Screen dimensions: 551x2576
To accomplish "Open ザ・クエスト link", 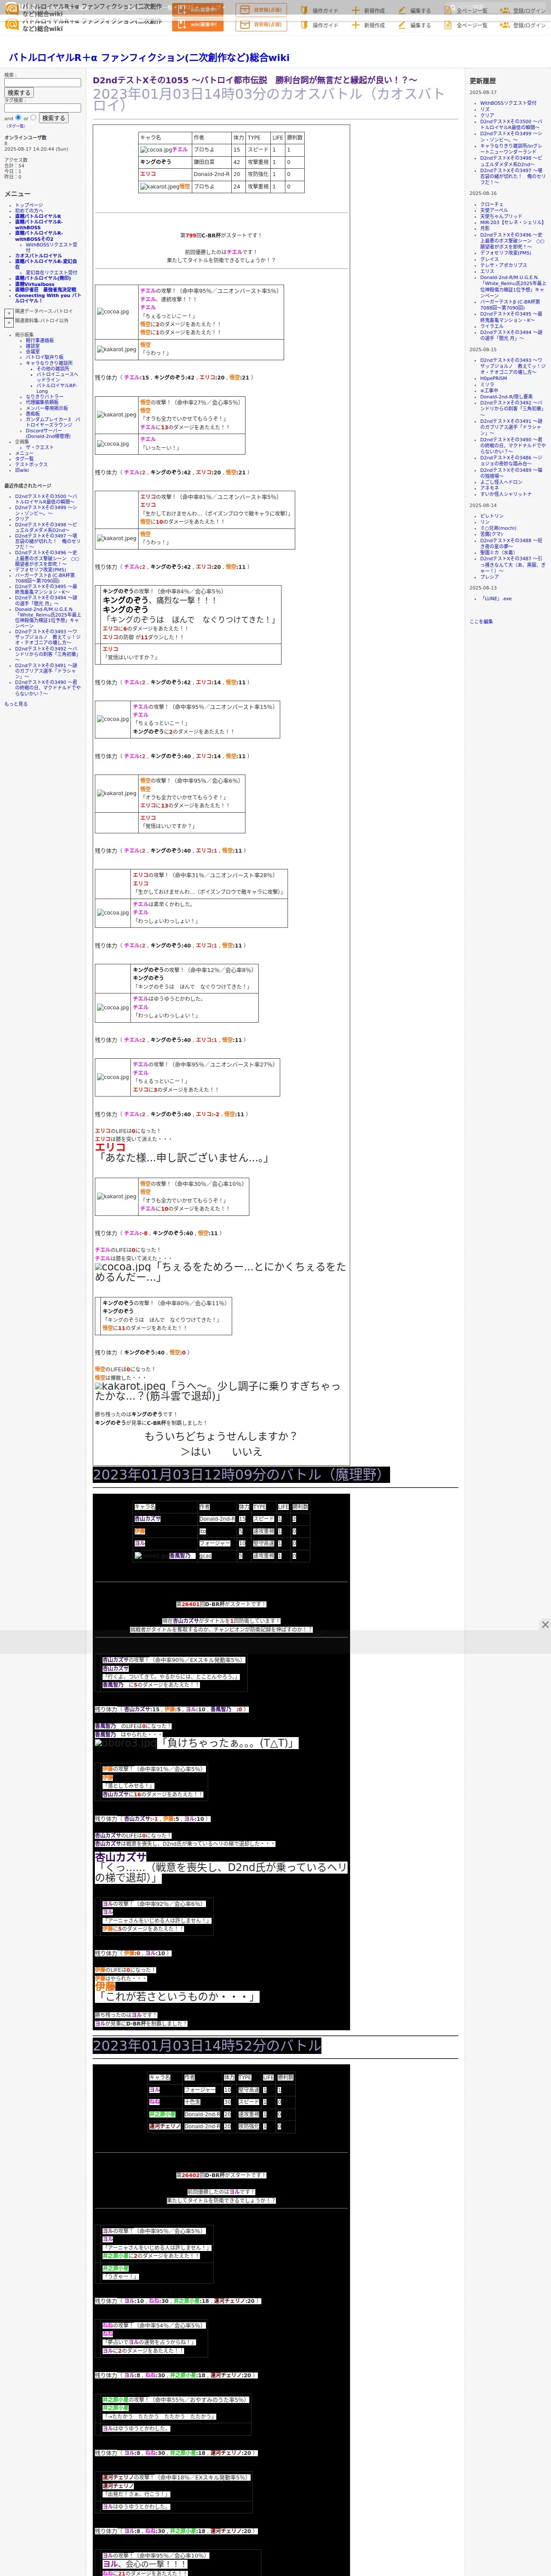I will pos(40,448).
